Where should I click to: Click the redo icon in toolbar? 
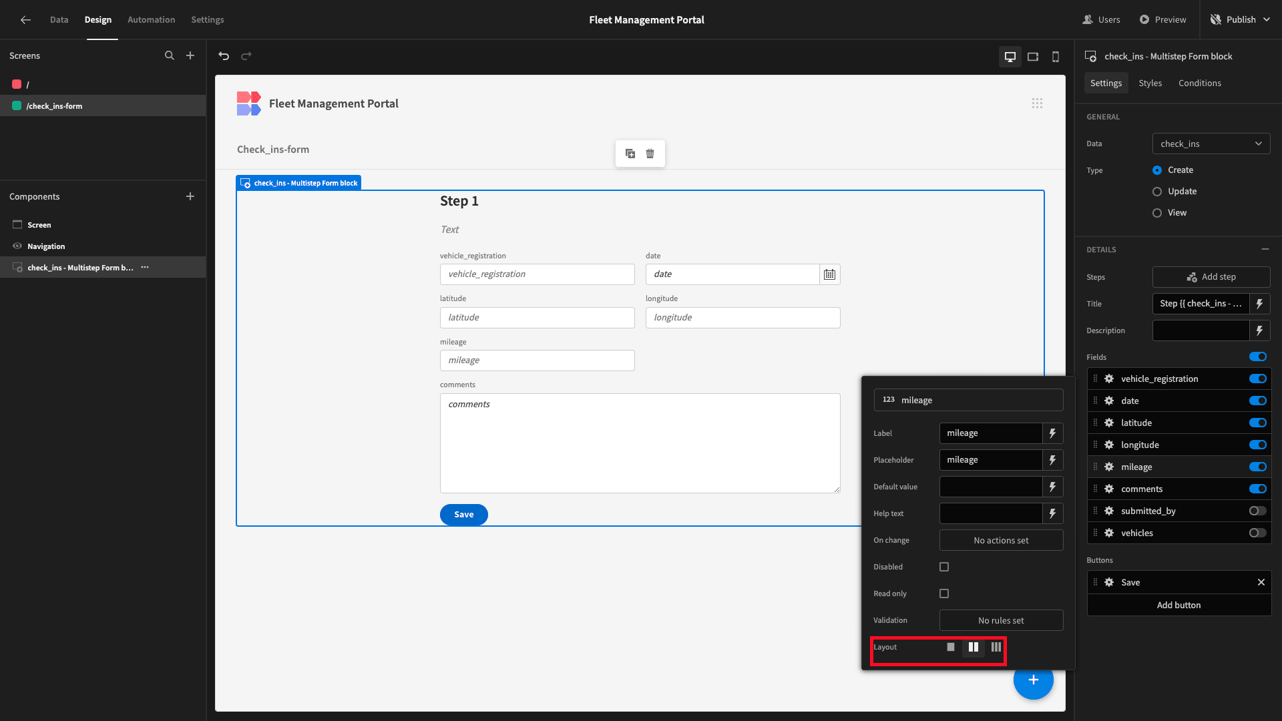pyautogui.click(x=246, y=55)
